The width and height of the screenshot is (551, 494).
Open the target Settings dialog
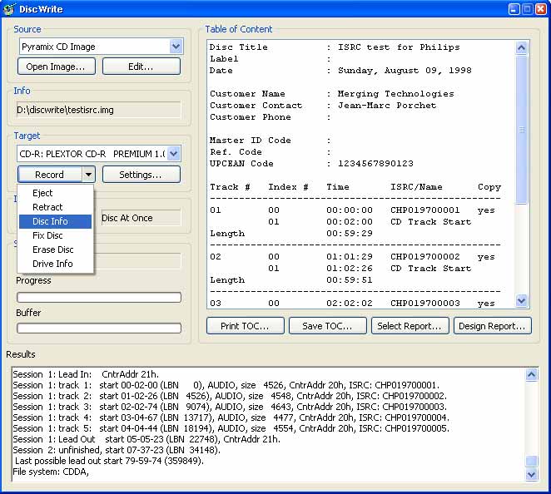[140, 175]
